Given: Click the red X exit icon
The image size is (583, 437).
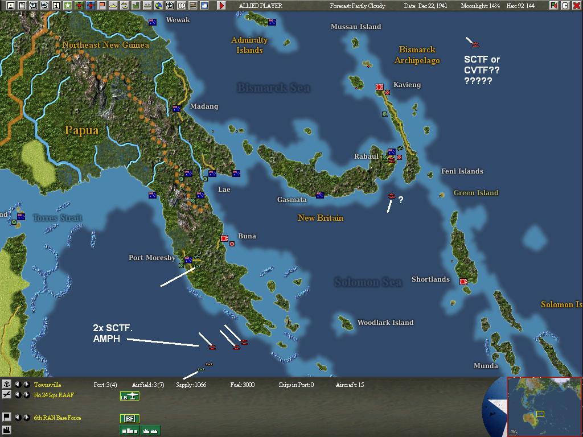Looking at the screenshot, I should [576, 5].
